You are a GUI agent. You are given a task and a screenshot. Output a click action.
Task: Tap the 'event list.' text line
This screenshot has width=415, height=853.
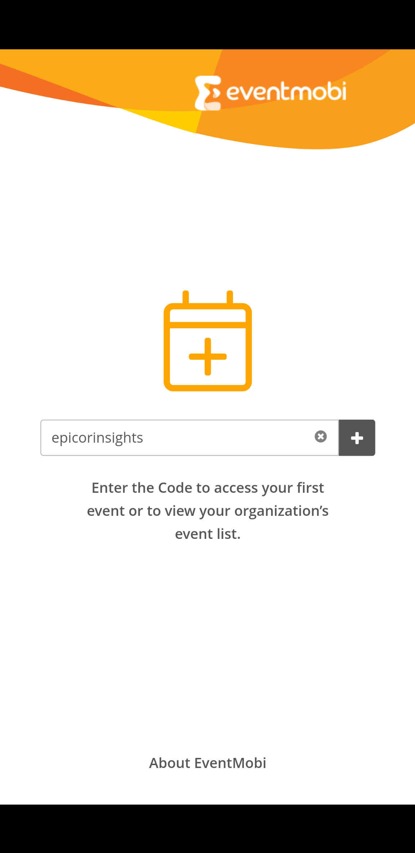[x=208, y=534]
